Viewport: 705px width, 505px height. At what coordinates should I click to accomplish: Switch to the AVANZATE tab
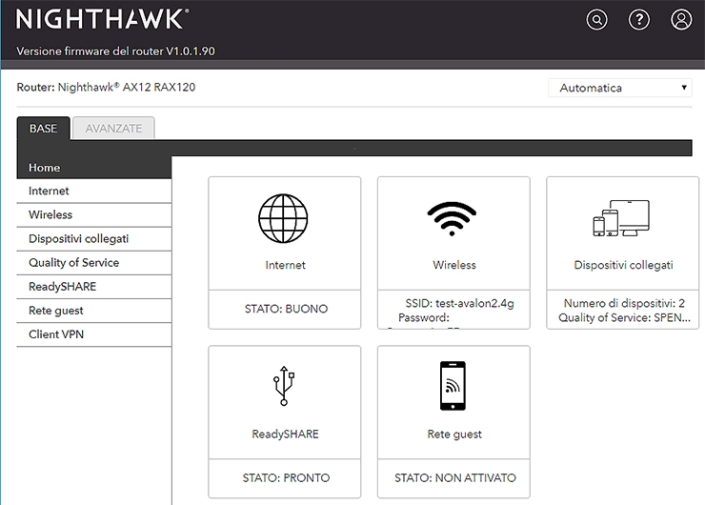tap(113, 129)
